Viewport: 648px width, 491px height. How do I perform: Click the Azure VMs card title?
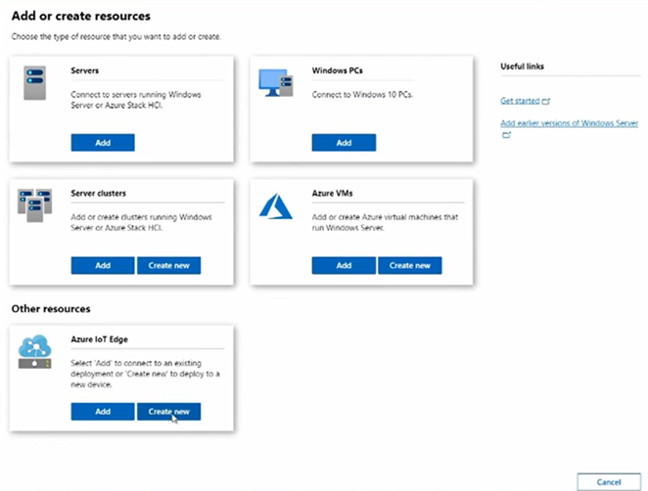(332, 194)
